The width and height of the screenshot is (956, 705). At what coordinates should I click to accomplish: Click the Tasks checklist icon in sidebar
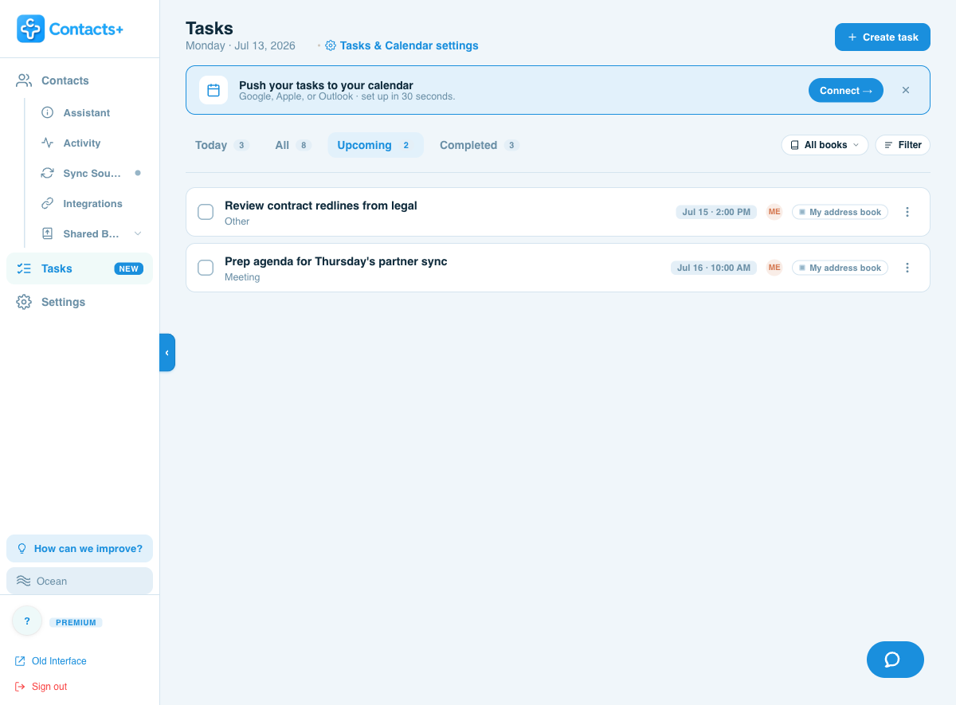tap(24, 268)
